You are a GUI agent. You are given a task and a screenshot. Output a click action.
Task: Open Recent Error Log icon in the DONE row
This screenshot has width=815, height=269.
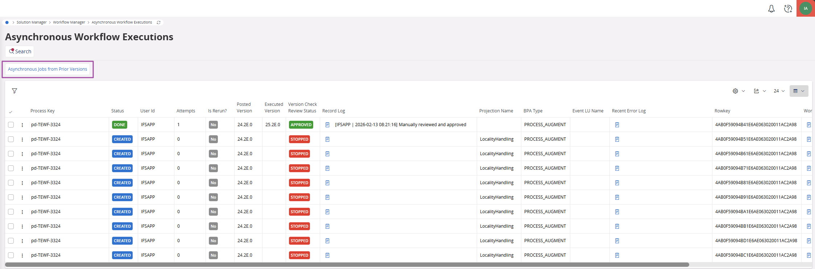pos(617,125)
